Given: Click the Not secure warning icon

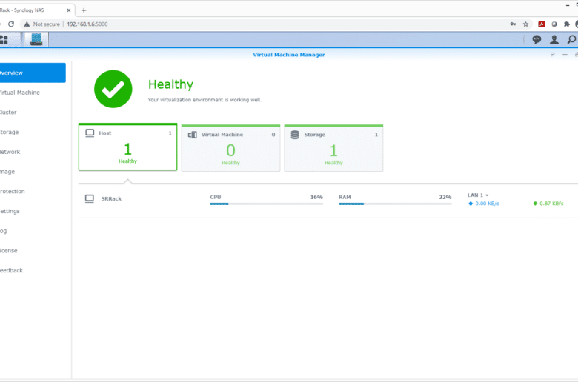Looking at the screenshot, I should point(27,24).
